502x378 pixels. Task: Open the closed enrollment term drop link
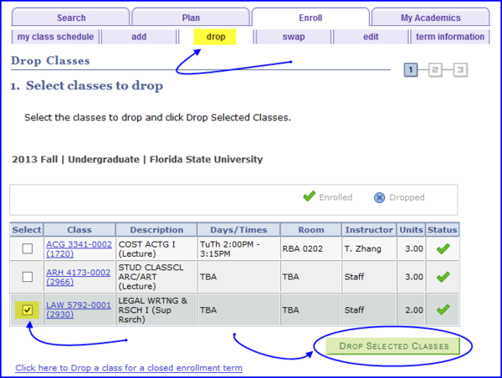point(129,368)
